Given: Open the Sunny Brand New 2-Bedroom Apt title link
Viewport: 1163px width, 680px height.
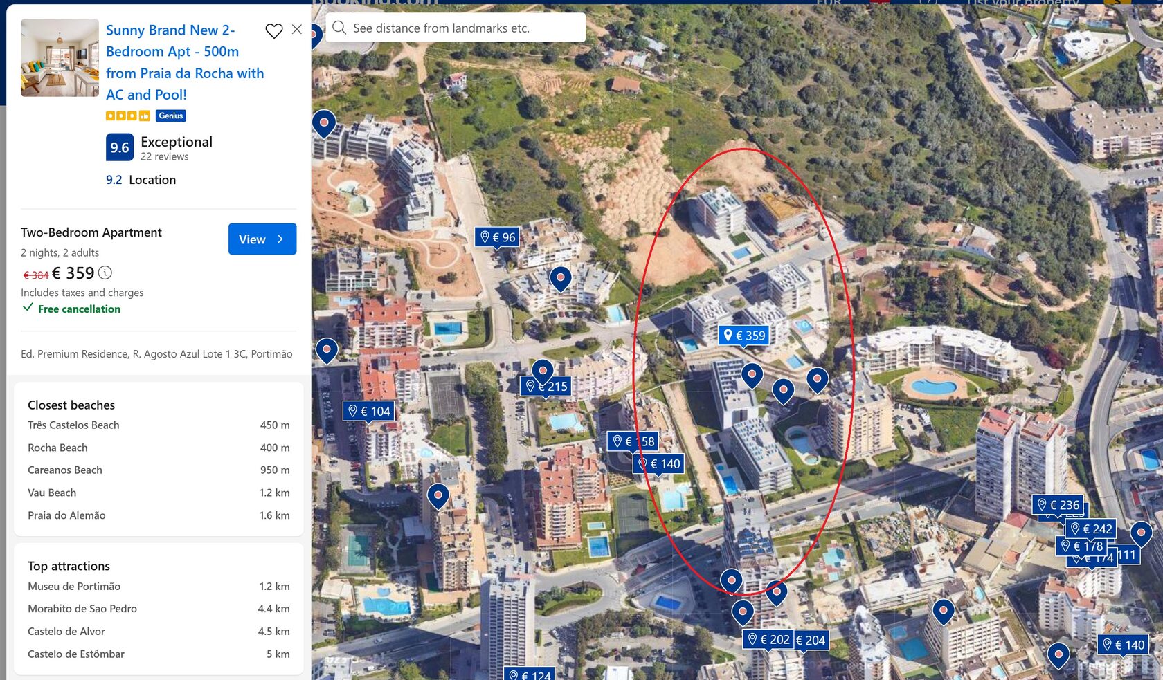Looking at the screenshot, I should [185, 62].
